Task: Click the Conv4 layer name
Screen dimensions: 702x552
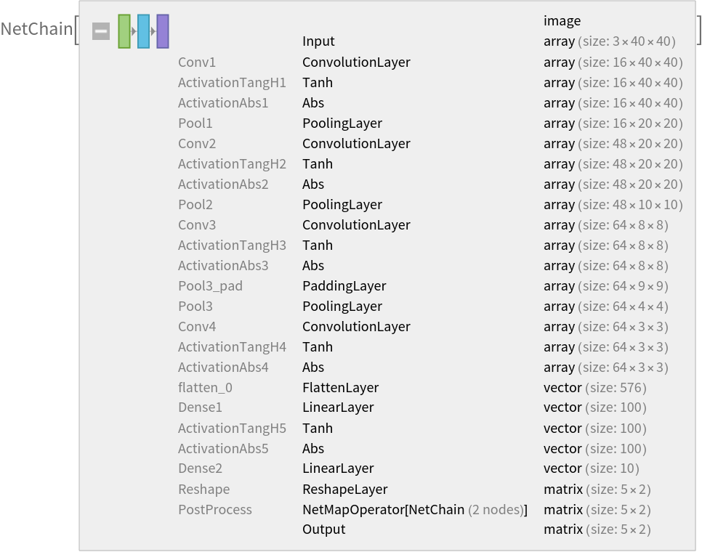Action: [197, 327]
